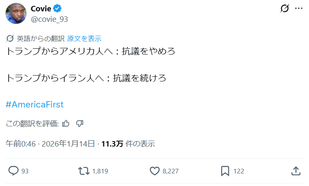309x186 pixels.
Task: Repost this tweet with the retweet icon
Action: tap(84, 171)
